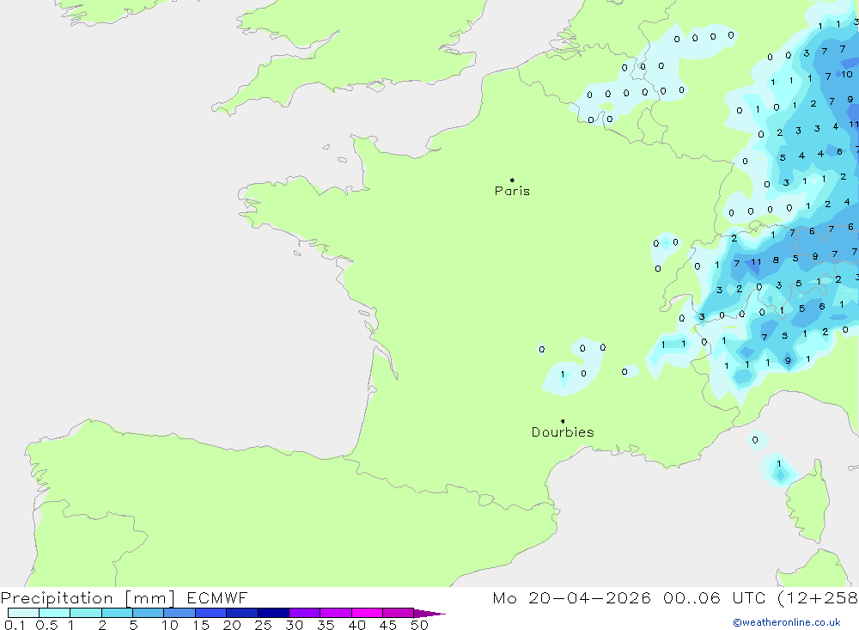859x630 pixels.
Task: Choose the 5–10 mm legend color
Action: click(x=149, y=614)
